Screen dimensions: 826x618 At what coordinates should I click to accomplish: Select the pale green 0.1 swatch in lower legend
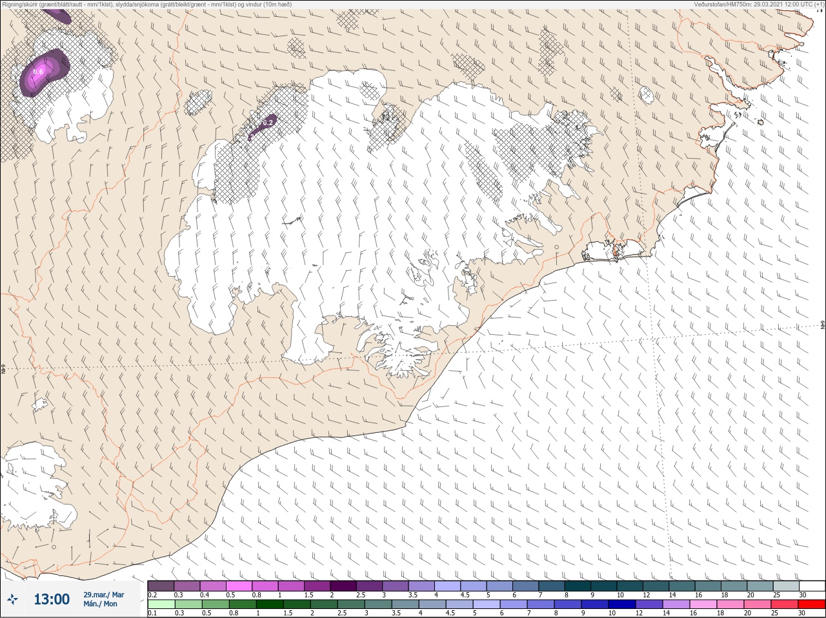[x=161, y=604]
